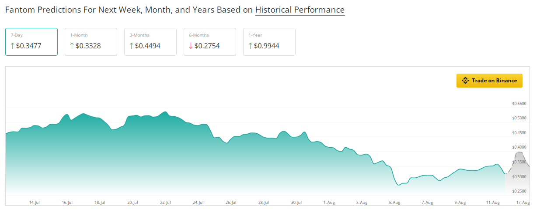The width and height of the screenshot is (533, 210).
Task: Click the 5. Aug date label on the axis
Action: tap(394, 203)
